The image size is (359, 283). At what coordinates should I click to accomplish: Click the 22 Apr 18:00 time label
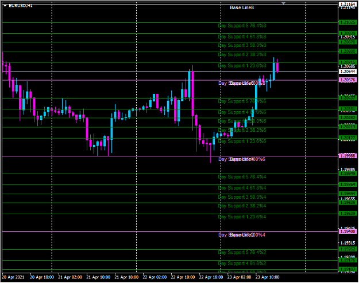click(211, 277)
